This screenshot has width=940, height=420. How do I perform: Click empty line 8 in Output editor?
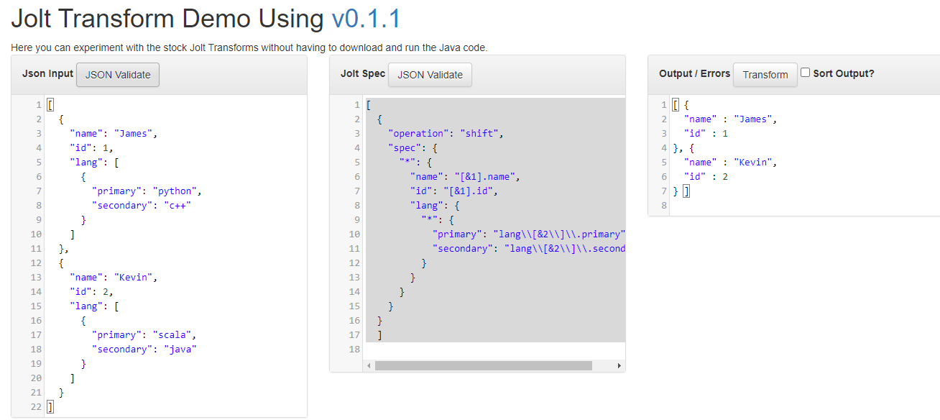coord(805,206)
